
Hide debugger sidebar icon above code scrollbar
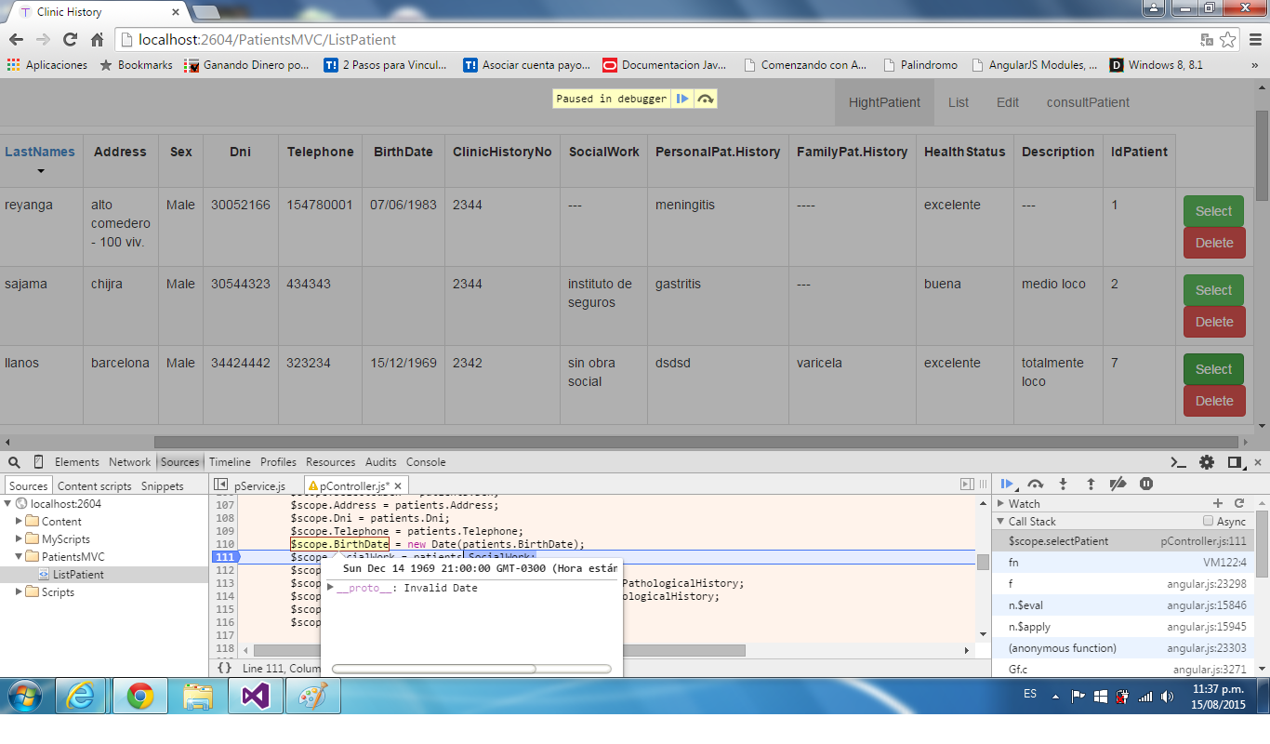coord(967,485)
